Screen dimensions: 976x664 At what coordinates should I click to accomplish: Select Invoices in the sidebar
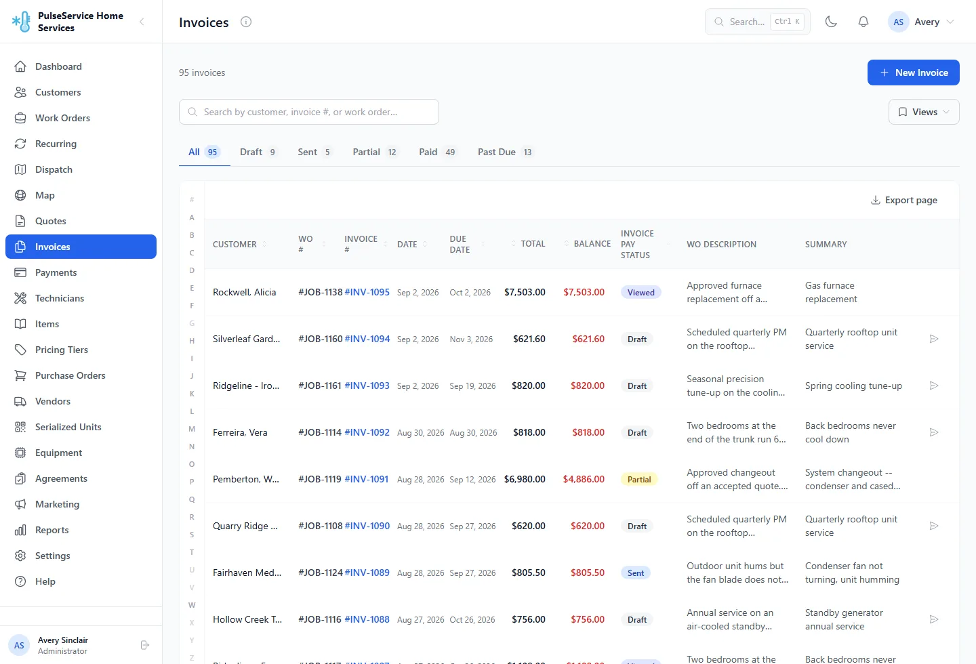click(x=81, y=247)
